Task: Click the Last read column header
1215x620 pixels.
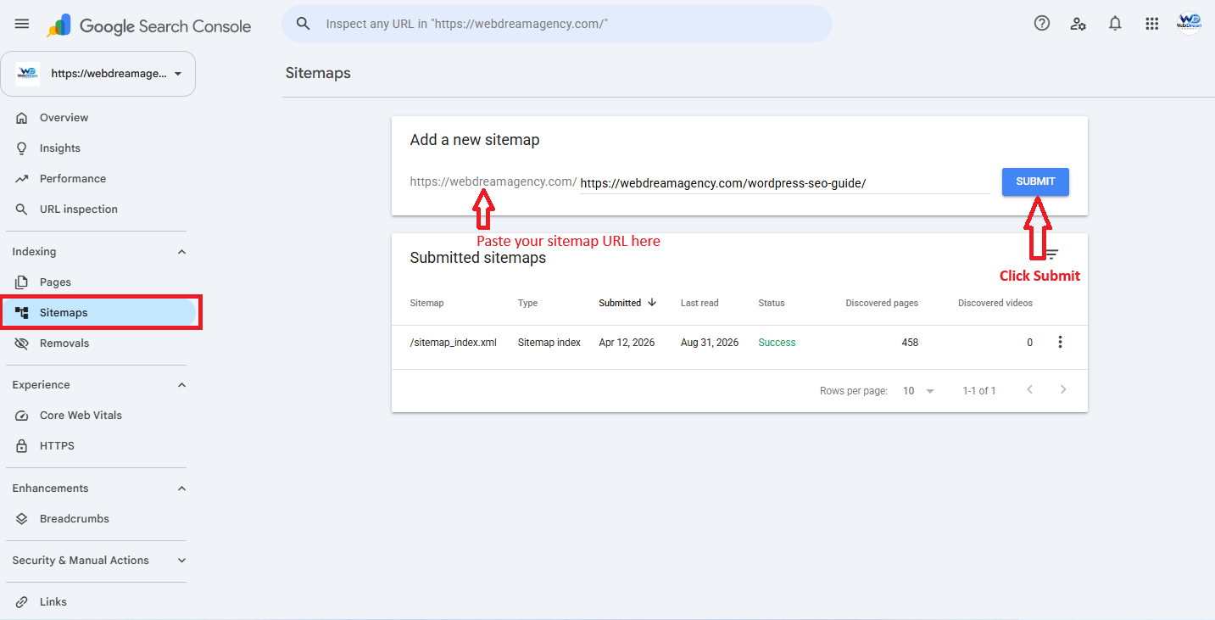Action: pos(699,303)
